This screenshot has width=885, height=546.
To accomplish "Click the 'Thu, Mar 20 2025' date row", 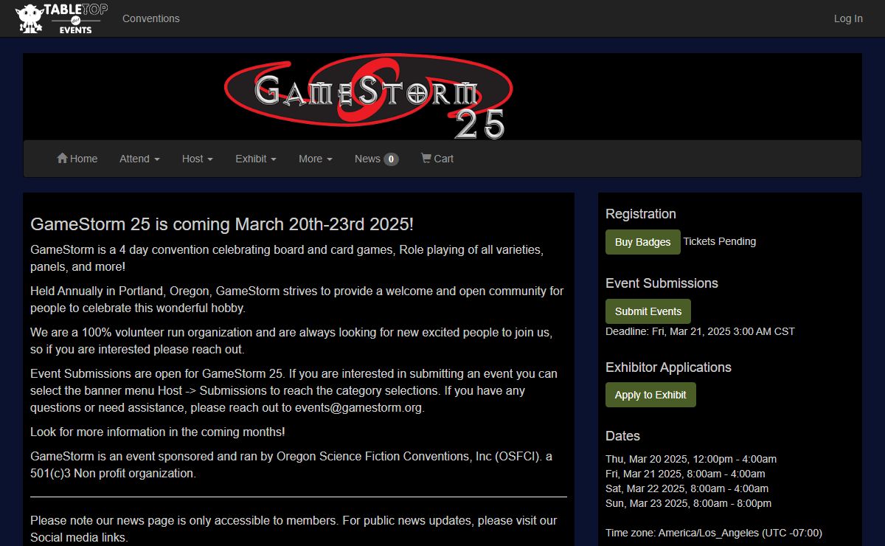I will pos(691,459).
